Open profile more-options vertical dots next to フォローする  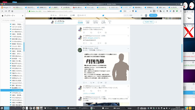[156, 22]
